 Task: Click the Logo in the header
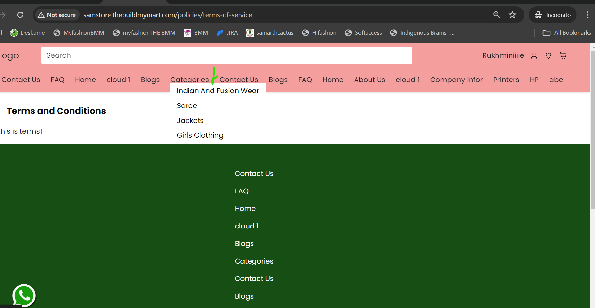click(9, 55)
